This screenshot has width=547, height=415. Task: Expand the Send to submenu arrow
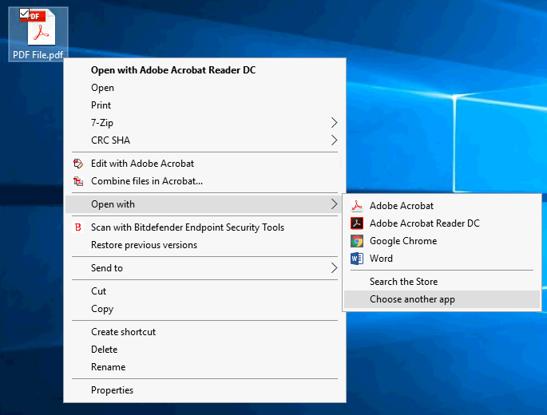(334, 268)
